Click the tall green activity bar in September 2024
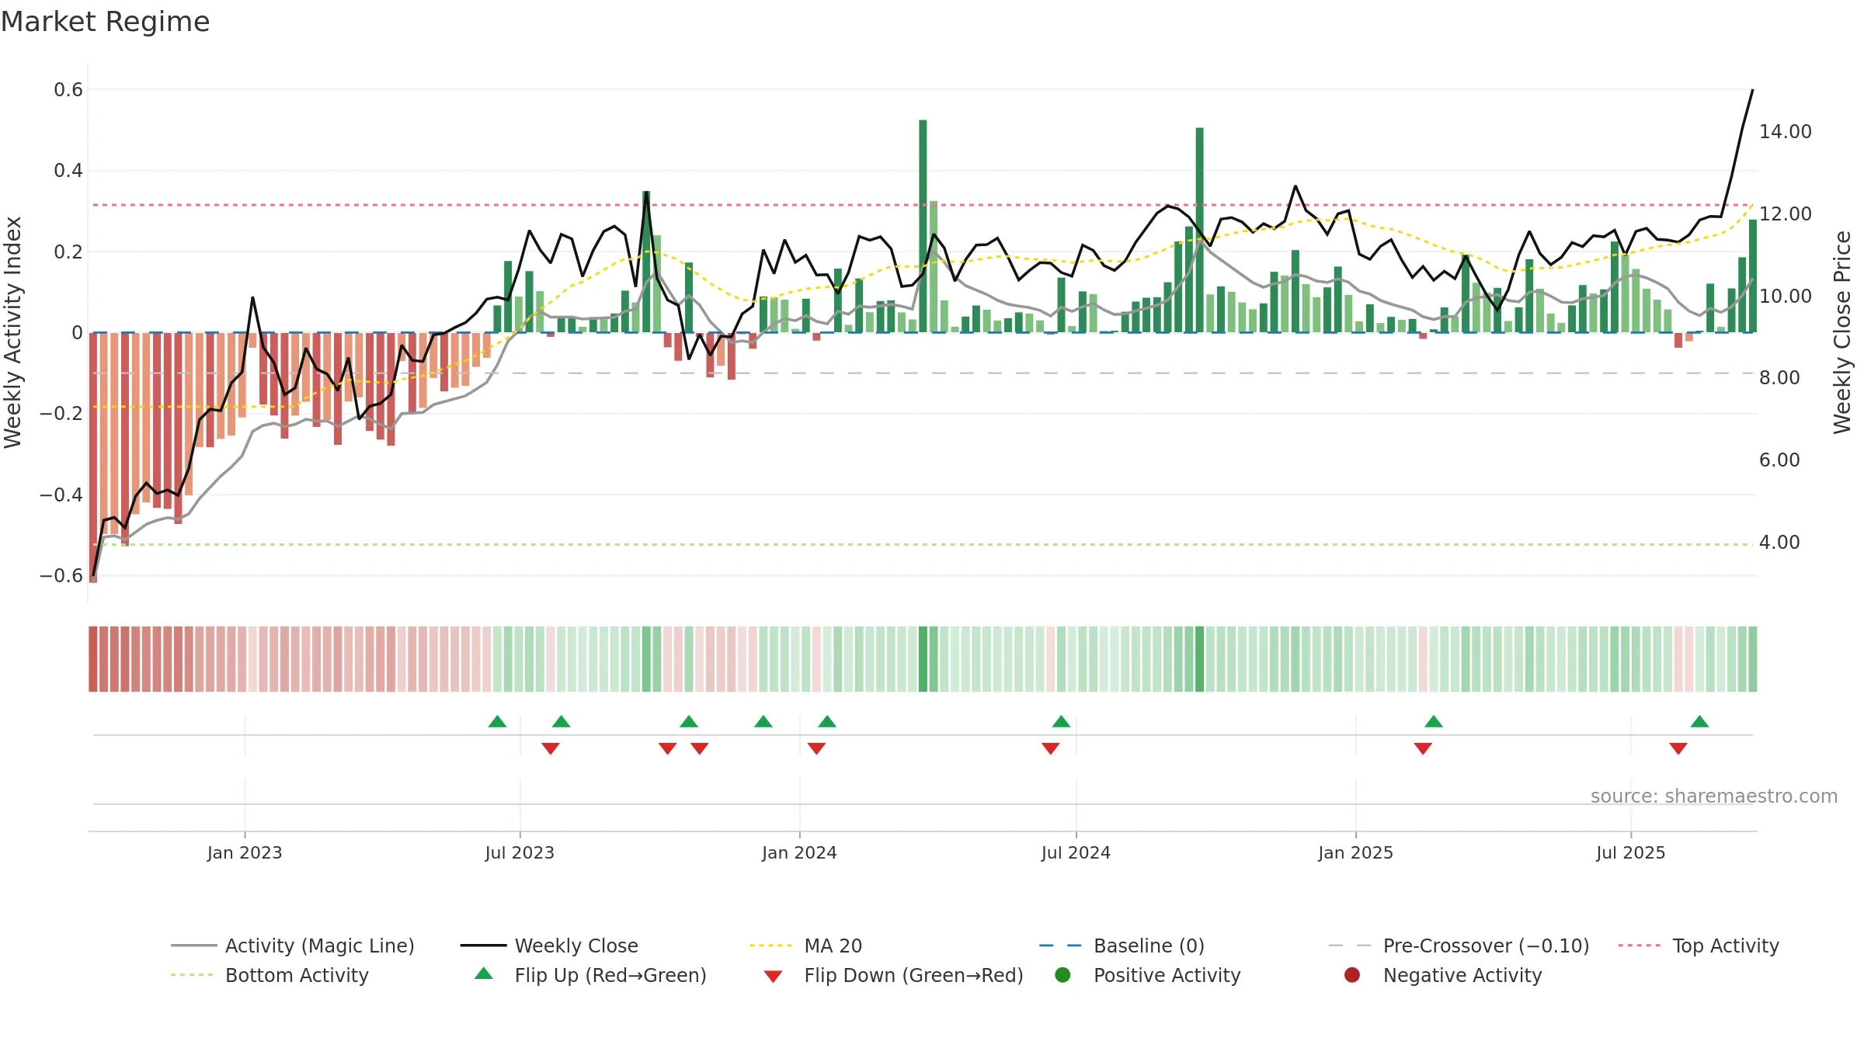The height and width of the screenshot is (1048, 1864). tap(1200, 230)
